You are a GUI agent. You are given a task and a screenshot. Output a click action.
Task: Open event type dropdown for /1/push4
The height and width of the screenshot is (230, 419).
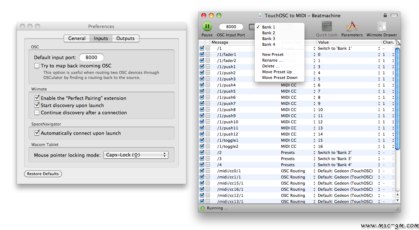(x=314, y=85)
